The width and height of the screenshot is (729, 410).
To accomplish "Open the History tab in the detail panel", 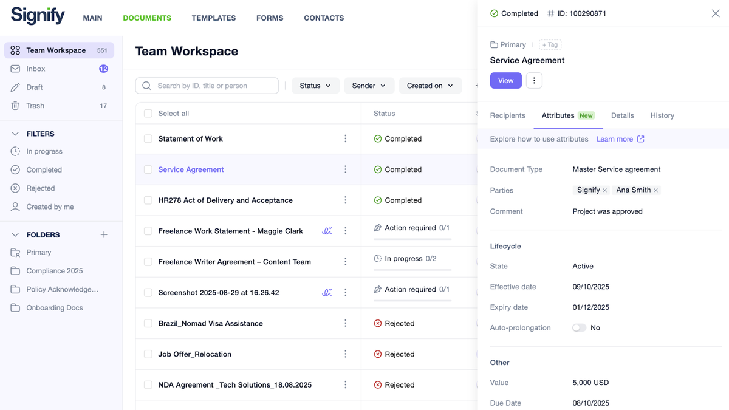I will (x=662, y=115).
